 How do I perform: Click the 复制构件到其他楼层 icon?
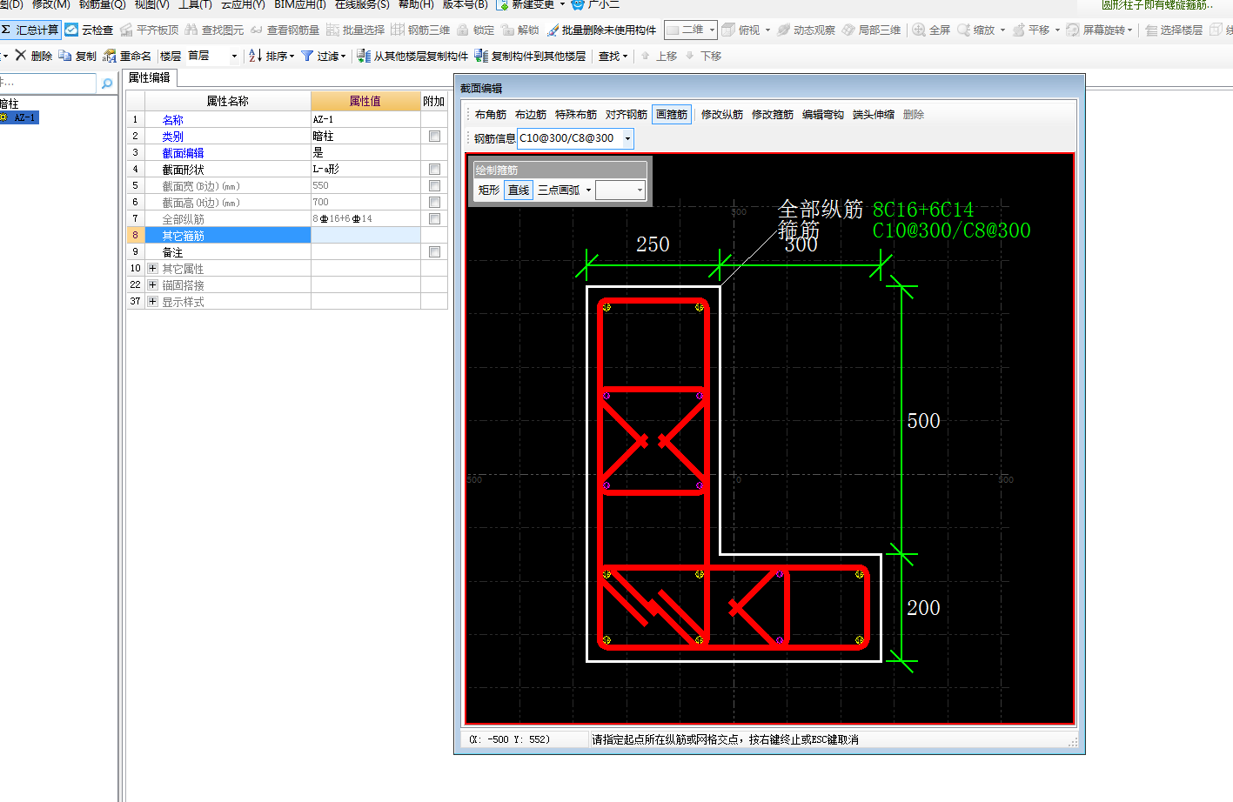click(x=481, y=56)
